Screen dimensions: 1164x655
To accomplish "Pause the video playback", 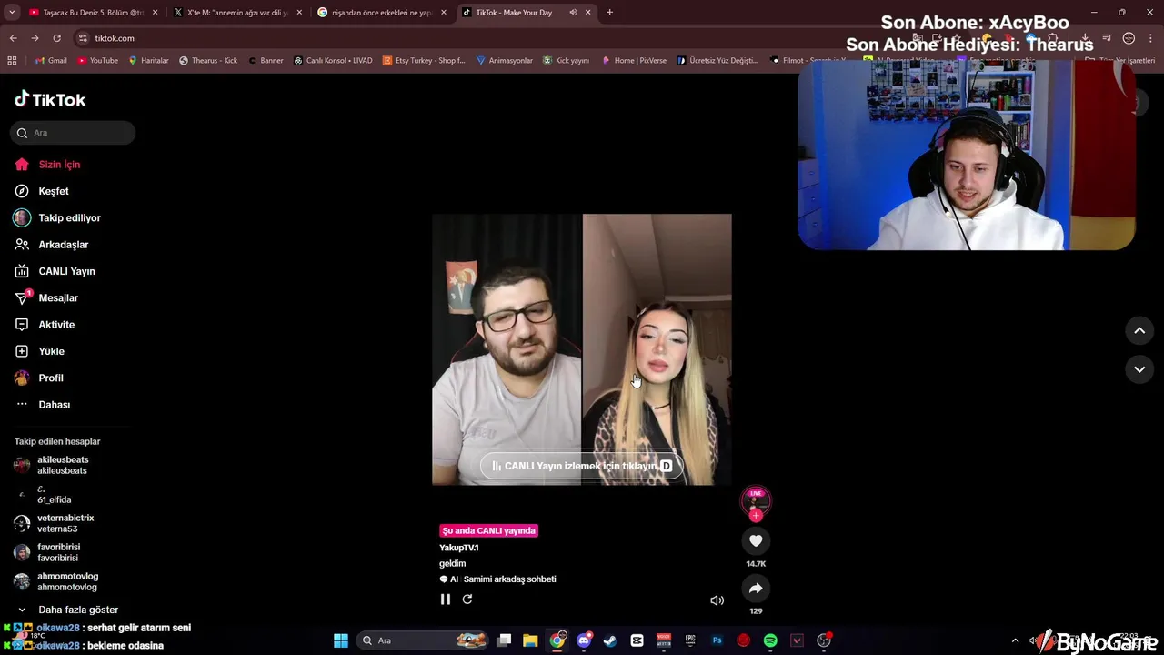I will coord(446,600).
